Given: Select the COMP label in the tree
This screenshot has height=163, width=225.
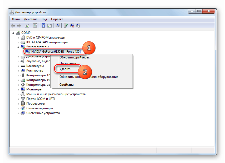Looking at the screenshot, I should pyautogui.click(x=26, y=33).
